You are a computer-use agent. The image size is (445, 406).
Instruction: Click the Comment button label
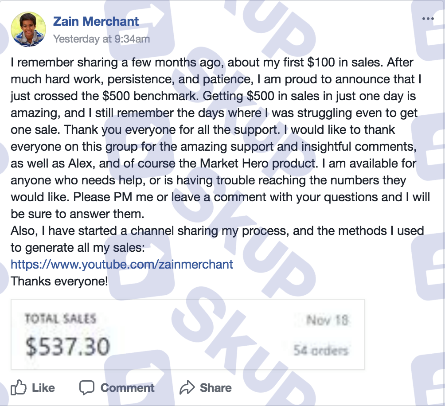(127, 387)
